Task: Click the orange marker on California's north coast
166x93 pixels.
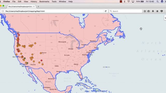Action: [16, 55]
